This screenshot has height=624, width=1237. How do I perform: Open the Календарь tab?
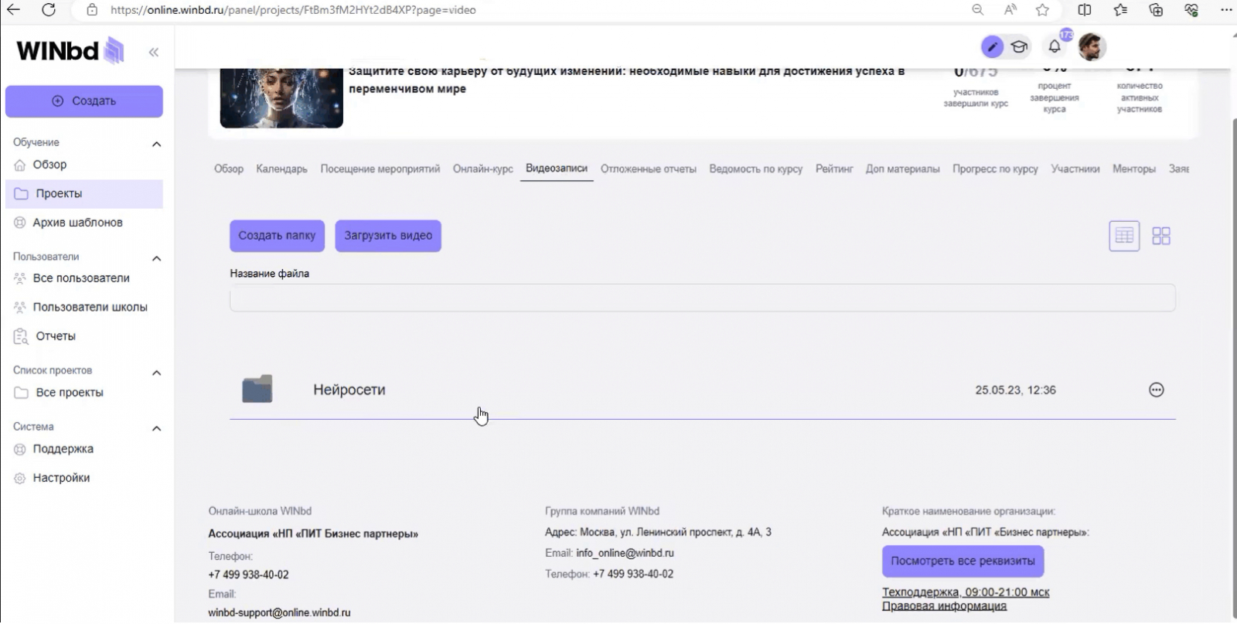coord(281,169)
